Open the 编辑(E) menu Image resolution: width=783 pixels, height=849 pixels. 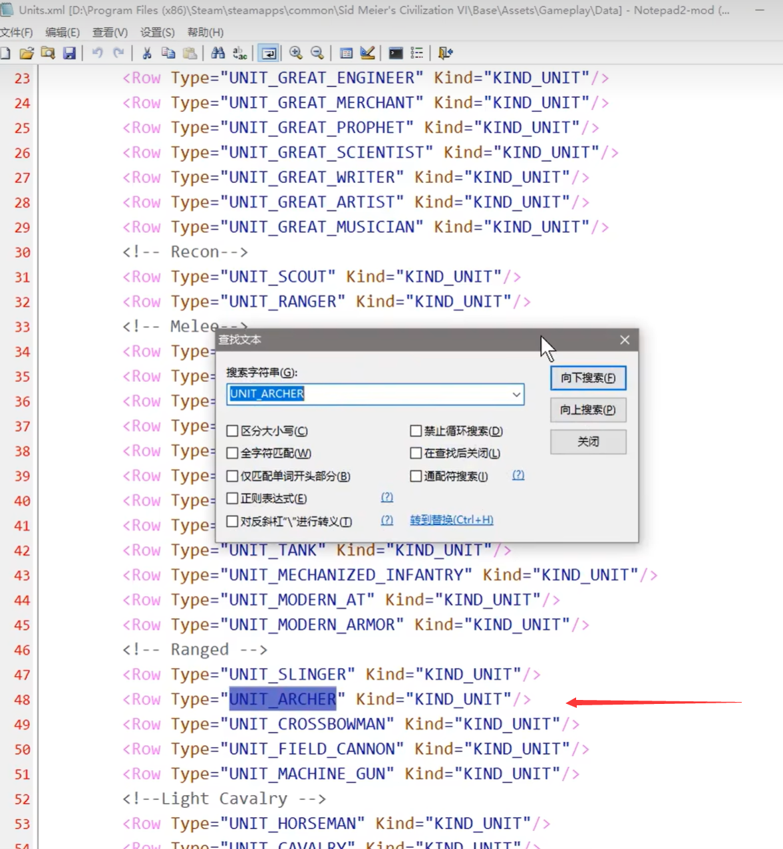click(x=63, y=32)
